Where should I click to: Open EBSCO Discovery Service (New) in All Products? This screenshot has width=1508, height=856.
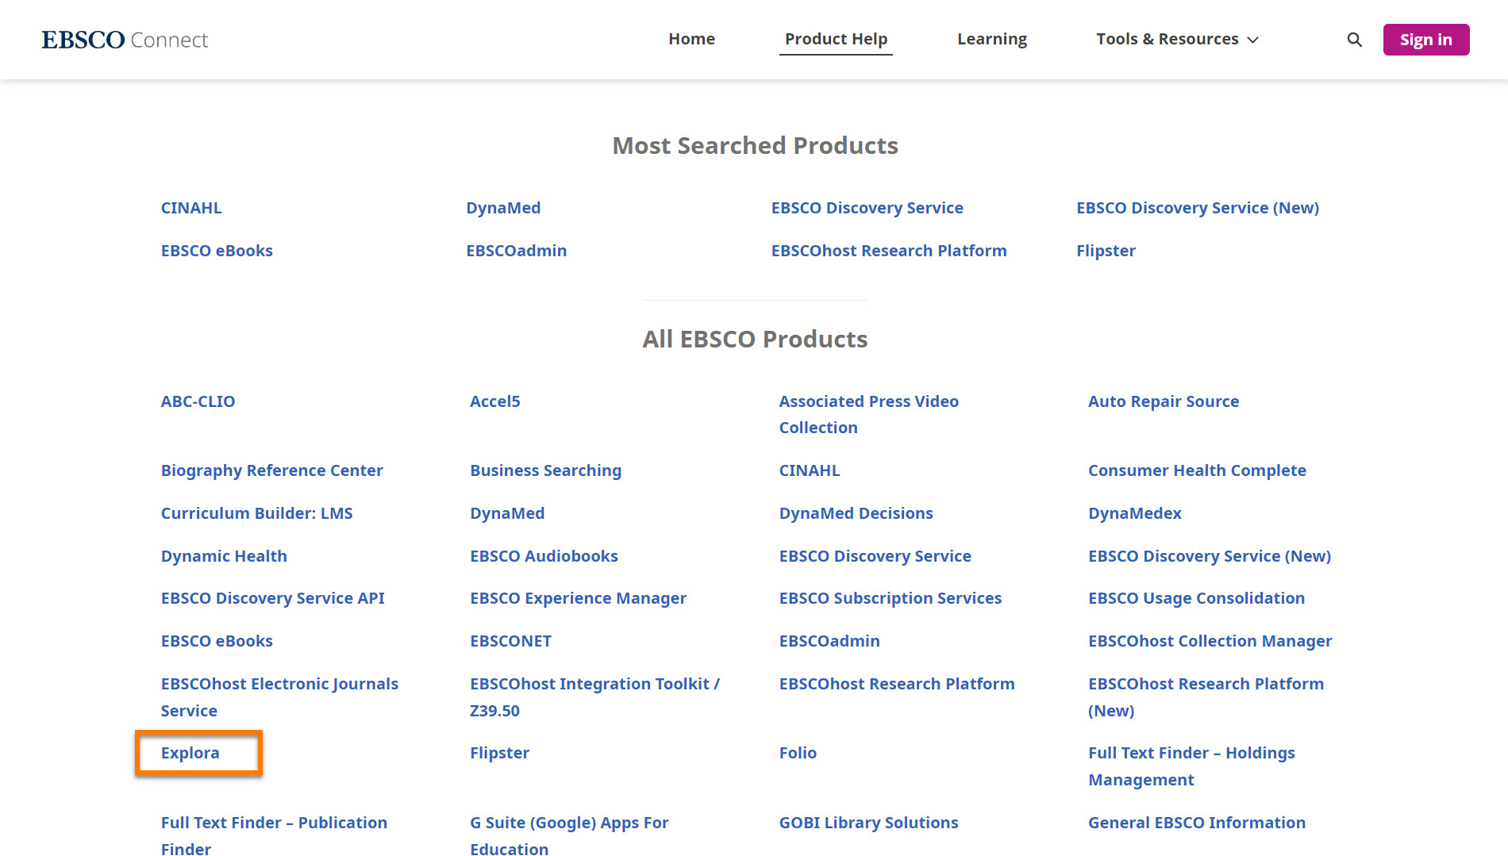(x=1209, y=556)
